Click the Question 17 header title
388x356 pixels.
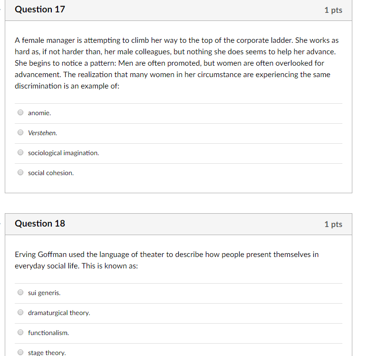(40, 10)
